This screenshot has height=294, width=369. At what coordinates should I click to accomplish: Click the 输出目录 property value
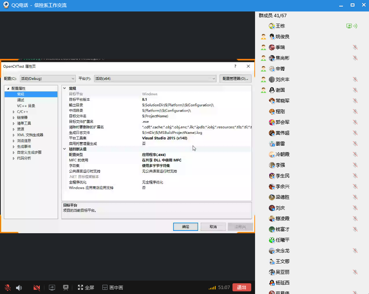click(x=178, y=105)
